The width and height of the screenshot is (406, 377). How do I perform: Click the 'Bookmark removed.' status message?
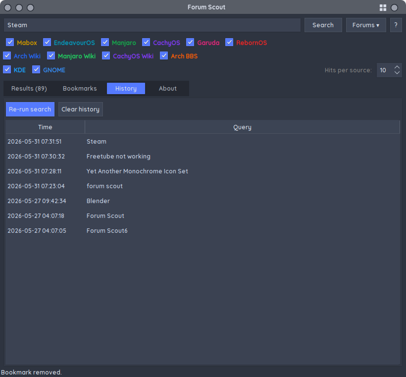pos(31,373)
